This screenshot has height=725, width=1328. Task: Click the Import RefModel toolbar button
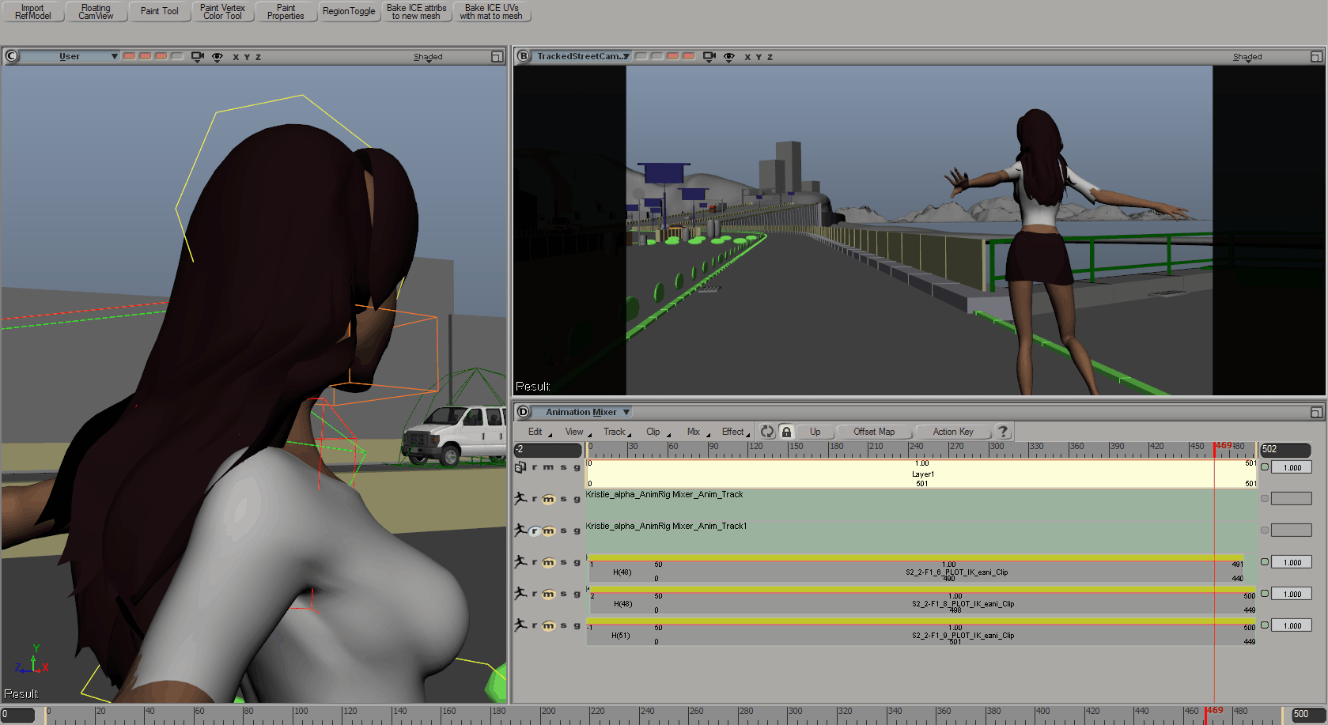pos(32,12)
